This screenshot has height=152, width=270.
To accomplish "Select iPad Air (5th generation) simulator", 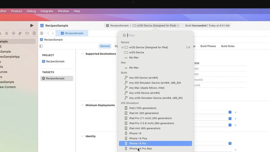I will [x=156, y=113].
